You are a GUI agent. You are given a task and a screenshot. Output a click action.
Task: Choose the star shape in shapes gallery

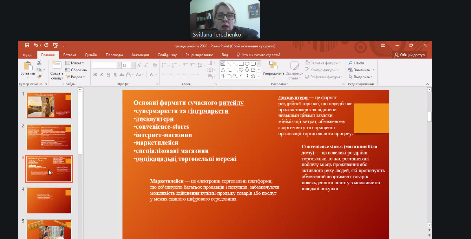253,76
